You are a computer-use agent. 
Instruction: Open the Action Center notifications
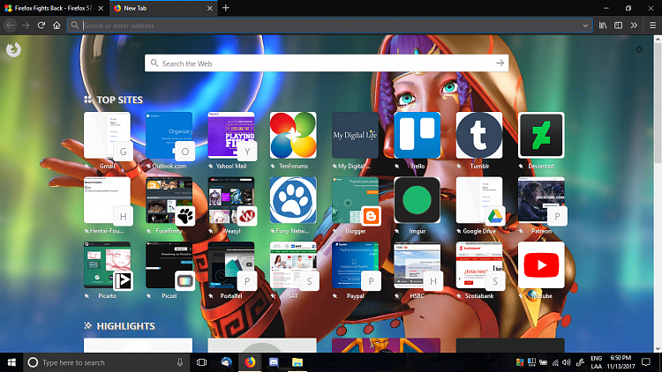click(646, 362)
